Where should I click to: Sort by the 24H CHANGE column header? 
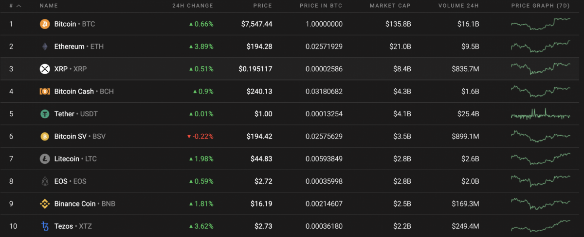tap(193, 6)
